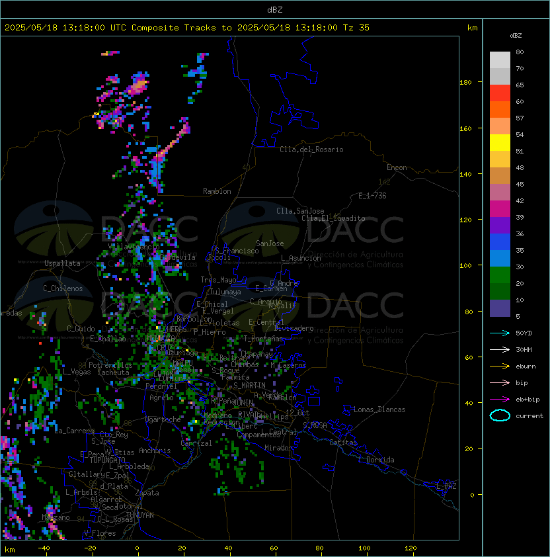Screen dimensions: 550x557
Task: Click the '30HM' legend label
Action: tap(524, 349)
